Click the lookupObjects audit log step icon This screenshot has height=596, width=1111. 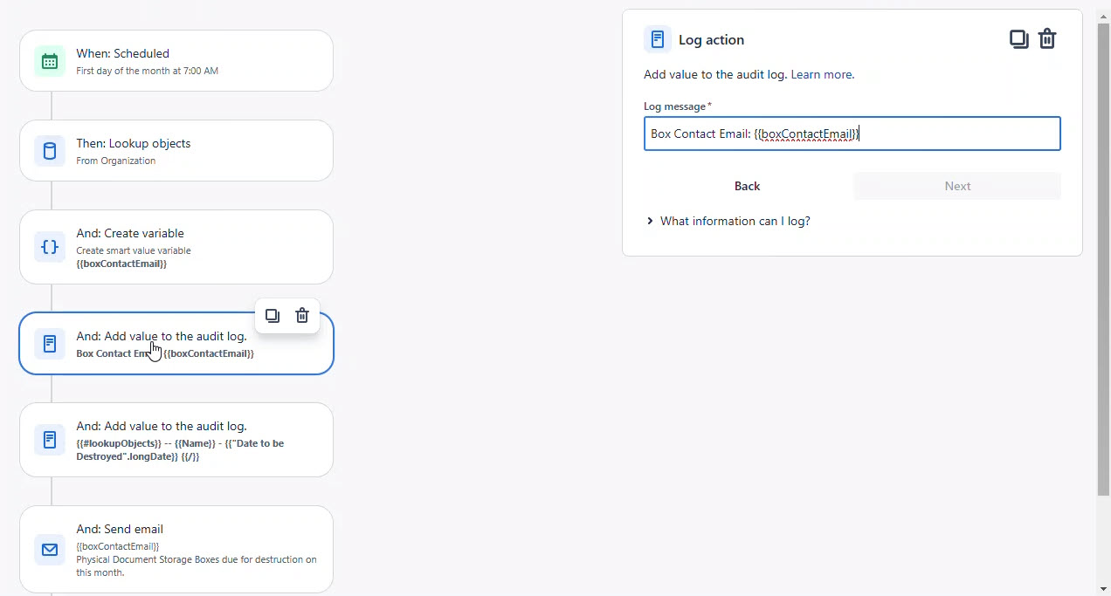tap(50, 440)
